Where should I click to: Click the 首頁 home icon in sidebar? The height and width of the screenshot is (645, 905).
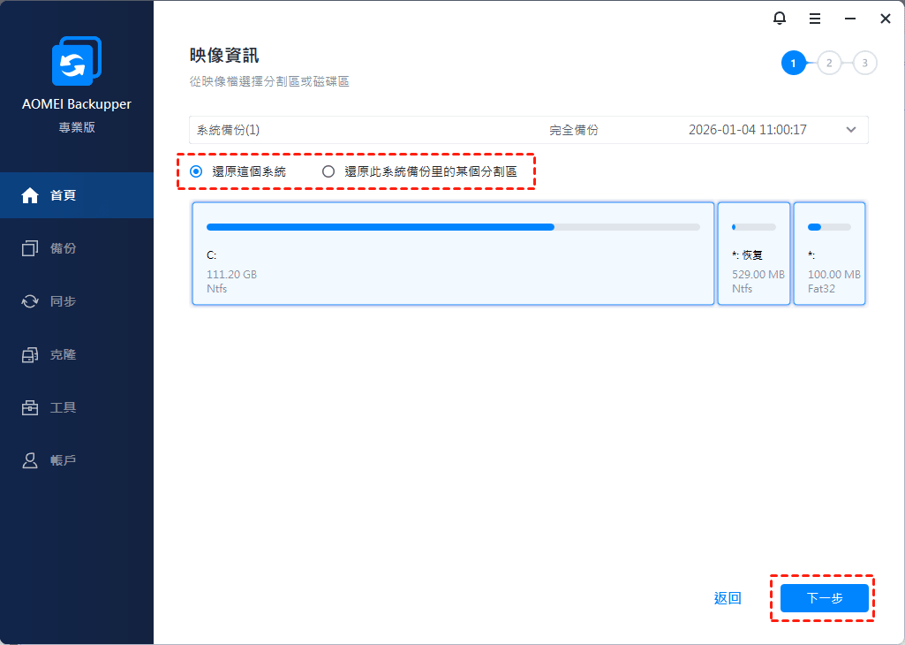click(30, 195)
